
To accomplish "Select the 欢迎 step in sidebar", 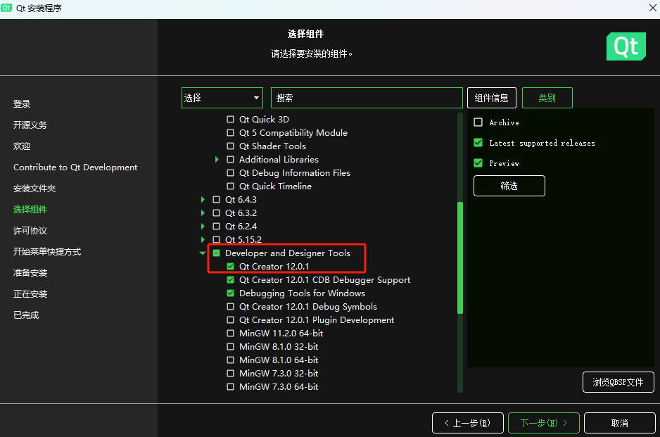I will coord(22,146).
